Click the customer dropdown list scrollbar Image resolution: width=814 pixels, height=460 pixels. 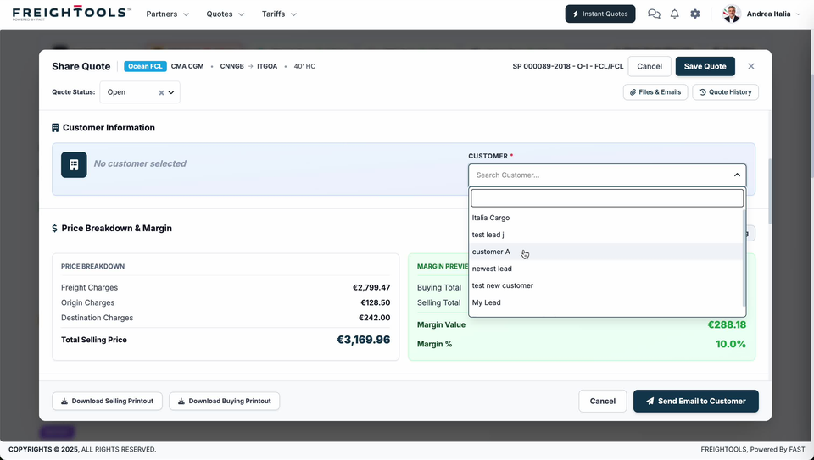pyautogui.click(x=744, y=258)
